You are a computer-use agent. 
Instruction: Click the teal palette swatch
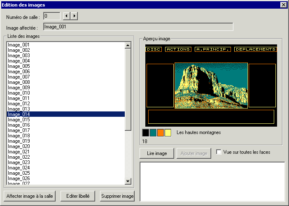[153, 132]
